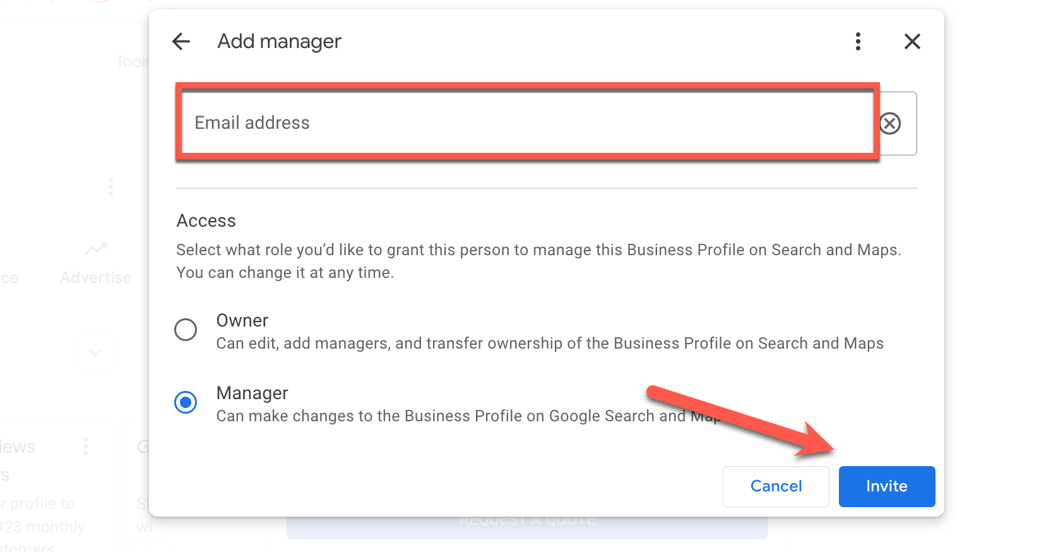Open the three-dot menu in dialog header
Image resolution: width=1063 pixels, height=552 pixels.
pyautogui.click(x=857, y=42)
